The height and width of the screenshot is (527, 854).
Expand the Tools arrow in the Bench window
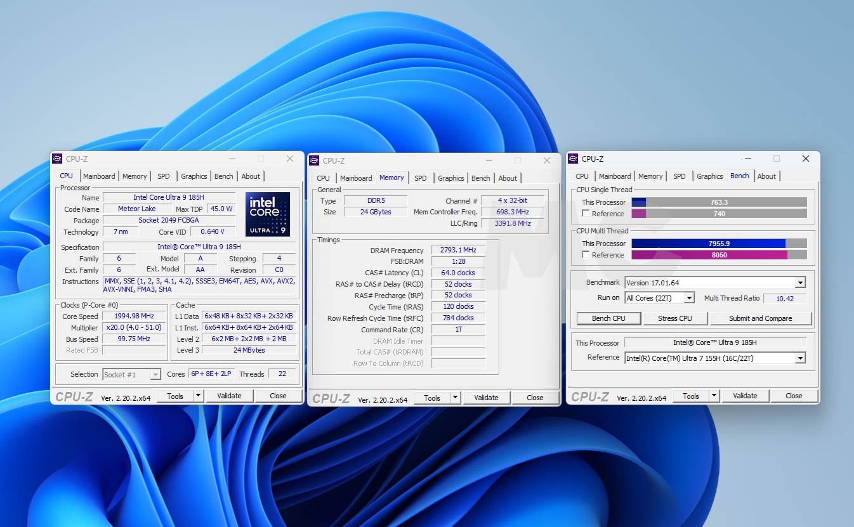click(x=714, y=396)
